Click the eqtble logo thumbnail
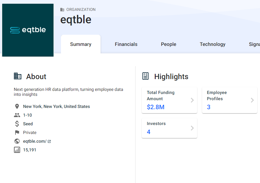The width and height of the screenshot is (260, 183). pos(28,30)
